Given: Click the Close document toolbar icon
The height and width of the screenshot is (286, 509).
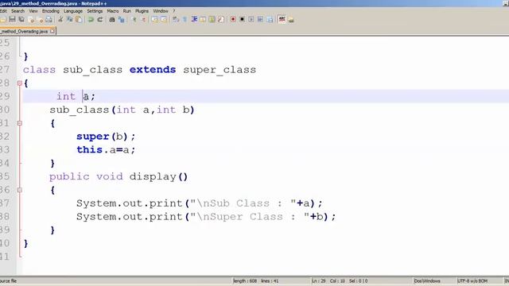Looking at the screenshot, I should [31, 19].
